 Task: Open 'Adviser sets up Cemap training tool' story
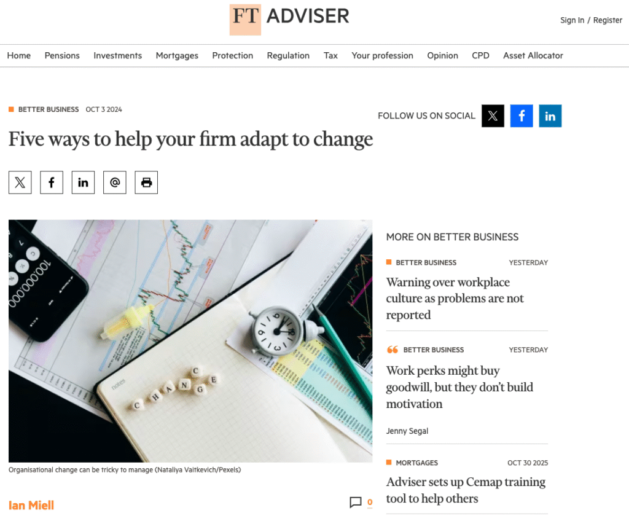coord(466,490)
